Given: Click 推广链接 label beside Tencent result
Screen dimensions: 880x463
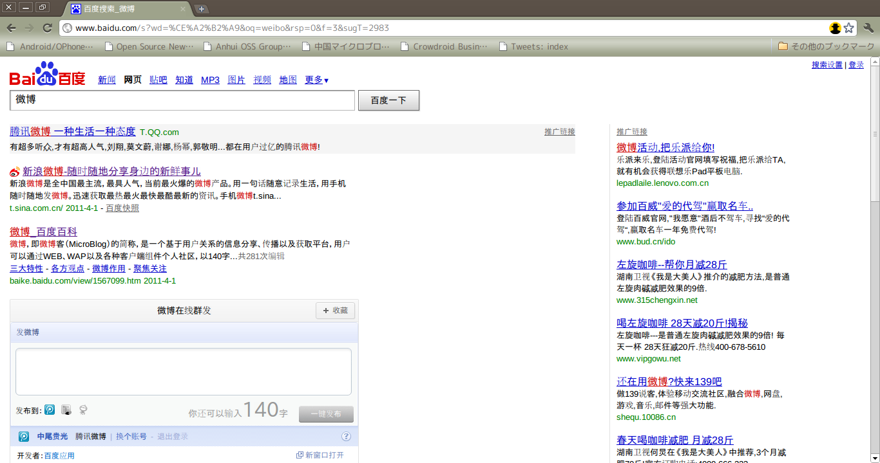Looking at the screenshot, I should [560, 131].
